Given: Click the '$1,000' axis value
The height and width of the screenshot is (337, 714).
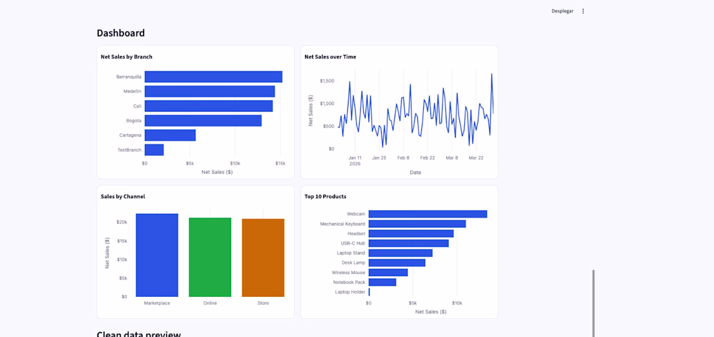Looking at the screenshot, I should click(x=327, y=104).
